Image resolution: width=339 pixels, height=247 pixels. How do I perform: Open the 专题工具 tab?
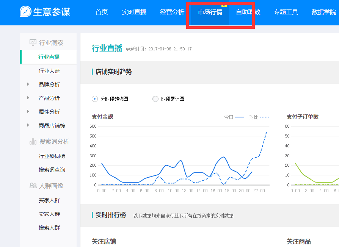click(x=286, y=12)
